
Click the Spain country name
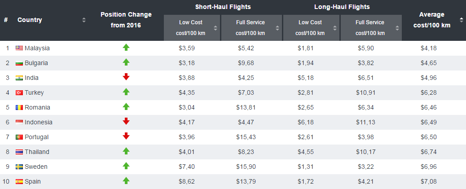click(x=34, y=182)
